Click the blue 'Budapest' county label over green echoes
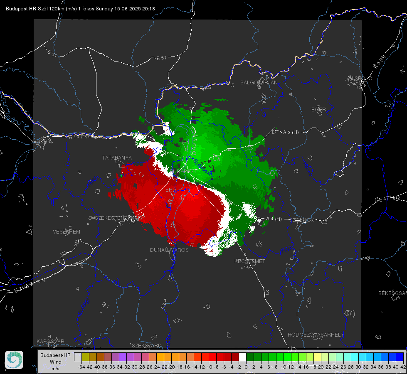 point(202,167)
